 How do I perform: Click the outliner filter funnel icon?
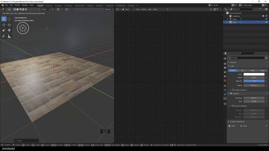click(x=261, y=9)
